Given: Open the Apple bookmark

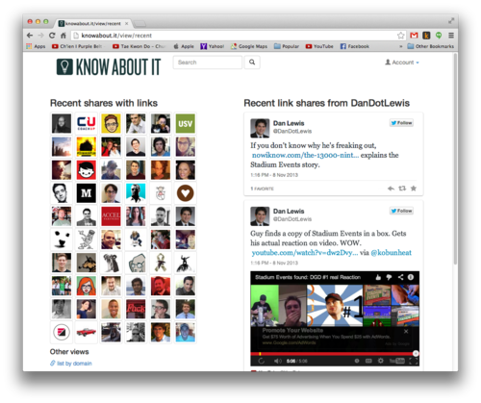Looking at the screenshot, I should [184, 46].
